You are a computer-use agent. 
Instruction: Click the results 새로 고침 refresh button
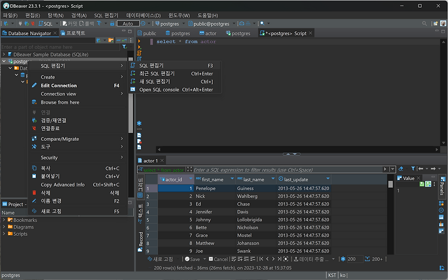[x=160, y=259]
